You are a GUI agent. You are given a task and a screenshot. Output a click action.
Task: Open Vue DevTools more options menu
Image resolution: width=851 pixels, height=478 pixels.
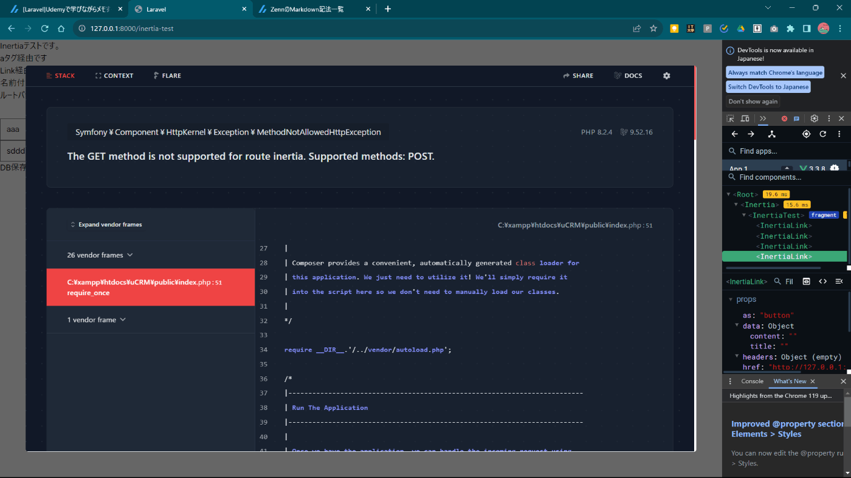point(839,134)
